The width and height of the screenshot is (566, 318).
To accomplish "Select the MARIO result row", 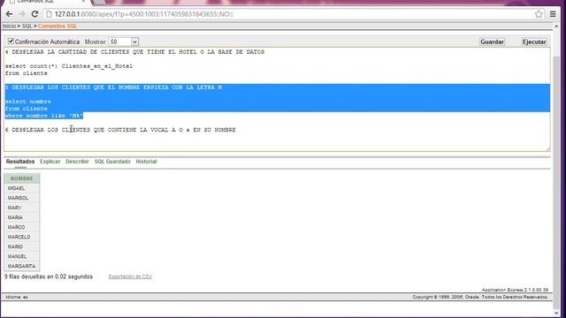I will point(21,246).
